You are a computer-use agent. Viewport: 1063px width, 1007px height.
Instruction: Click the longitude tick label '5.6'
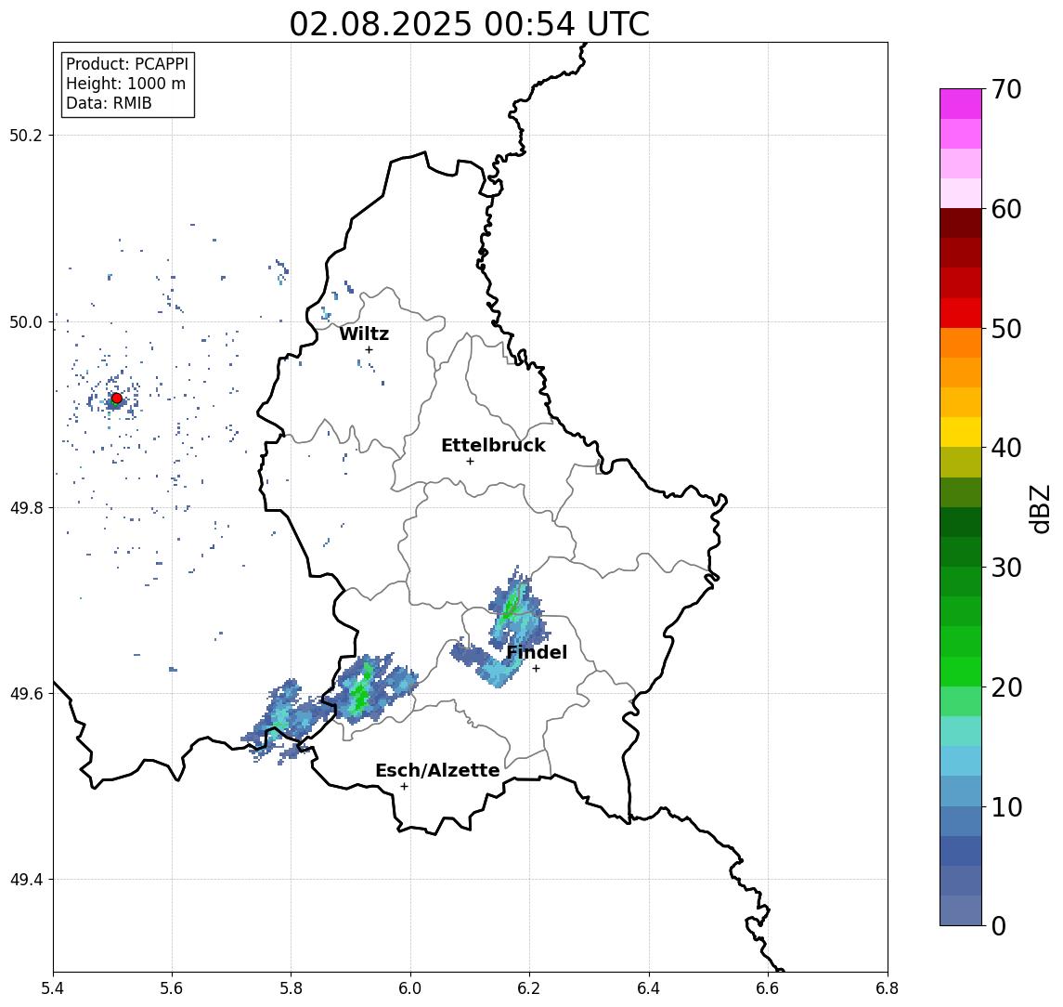[x=172, y=988]
